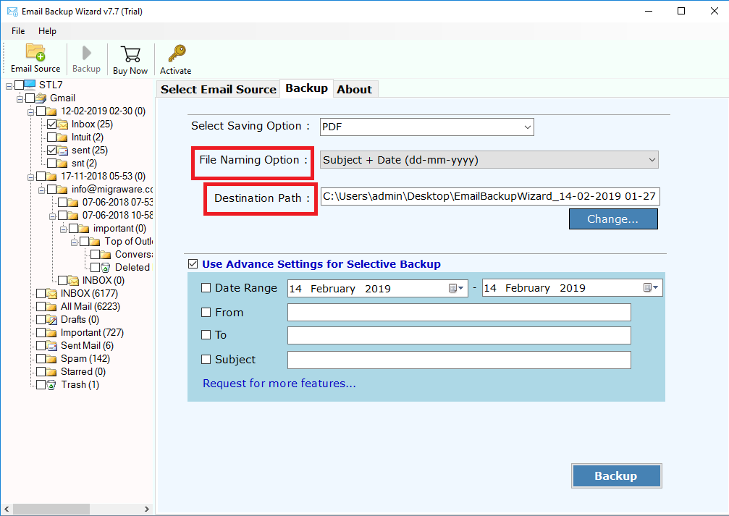
Task: Click the Starred (0) folder icon
Action: [x=51, y=371]
